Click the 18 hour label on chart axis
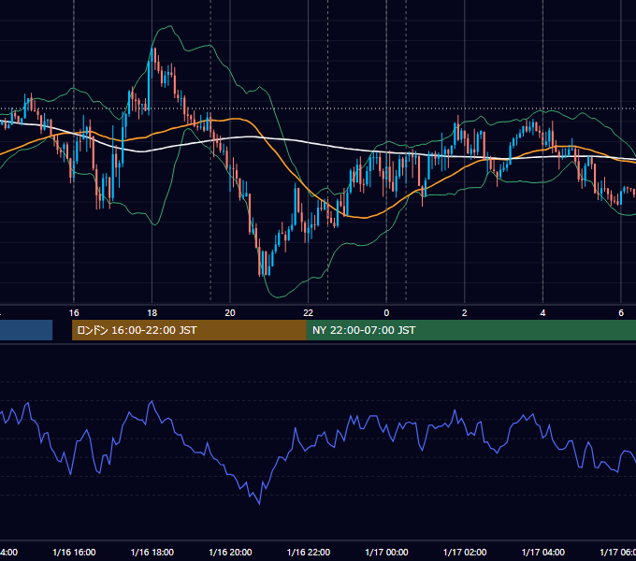Viewport: 636px width, 561px height. tap(152, 312)
